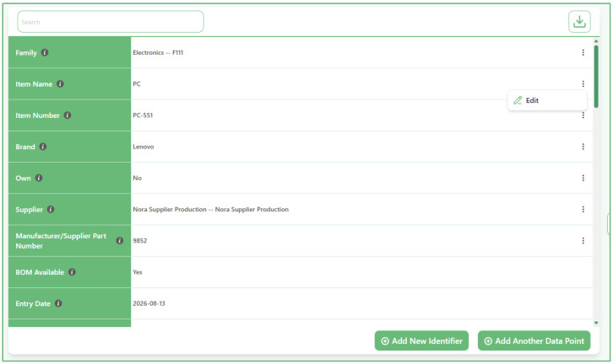Open the three-dot menu for Item Name row
The height and width of the screenshot is (364, 613).
583,84
